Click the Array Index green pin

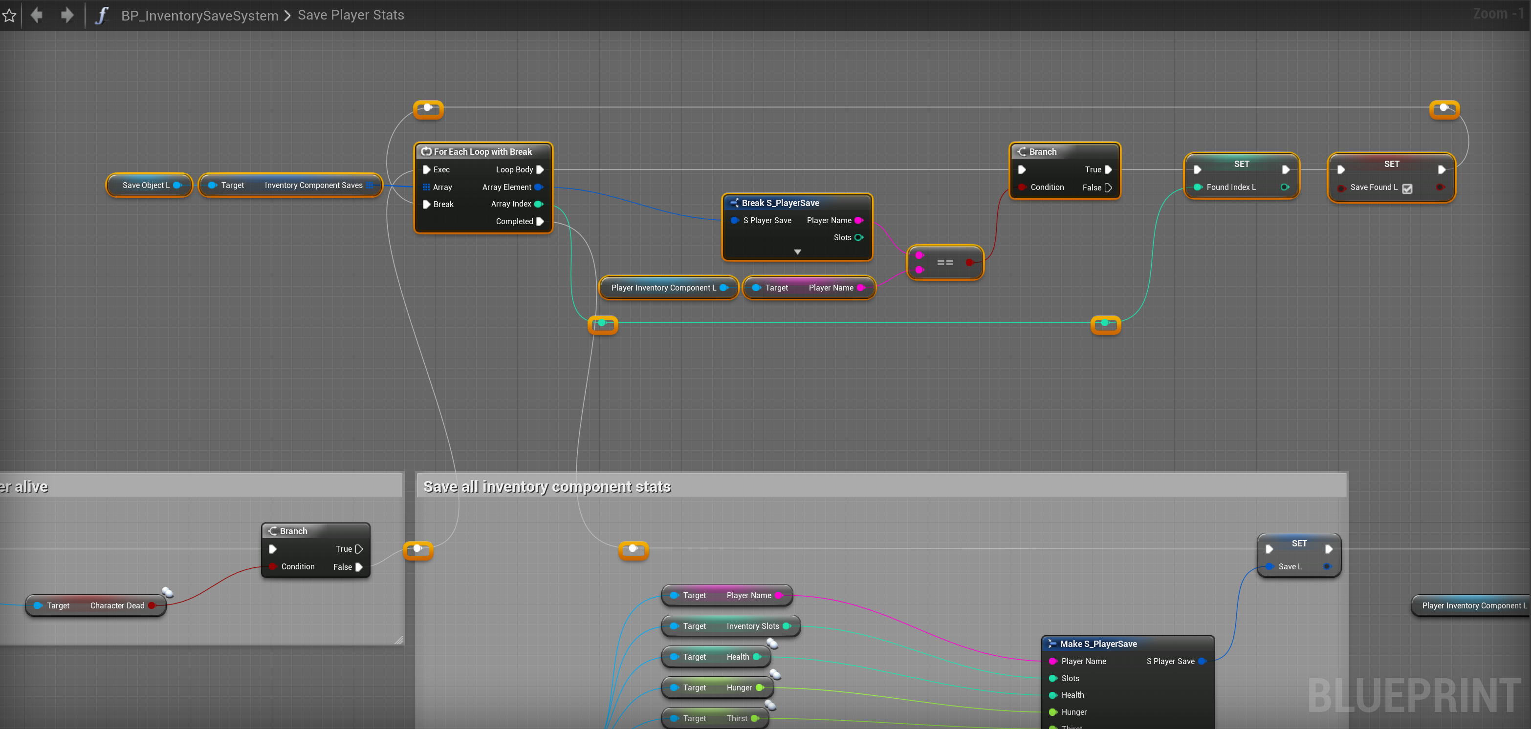(x=539, y=204)
